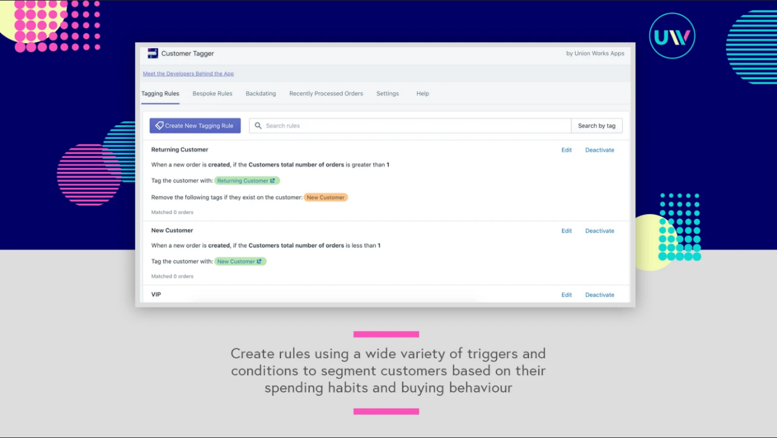Deactivate the Returning Customer rule

[599, 150]
